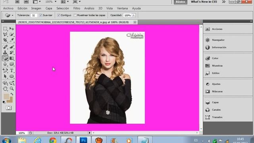
Task: Select the Healing Brush tool
Action: tap(5, 47)
